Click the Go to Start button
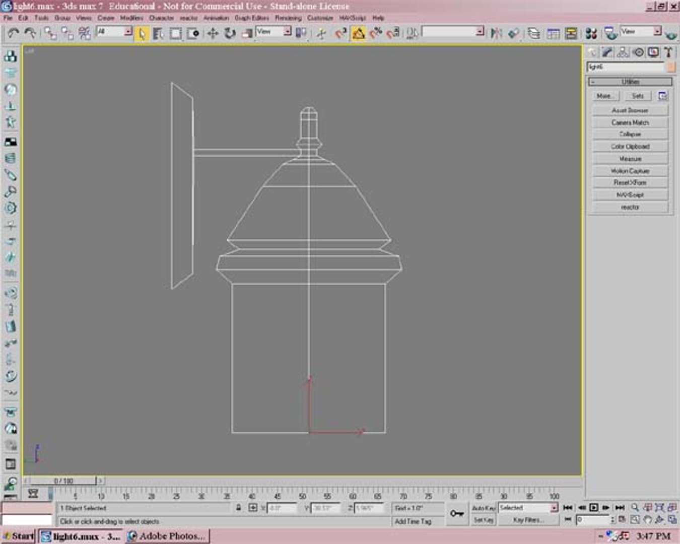 [568, 508]
